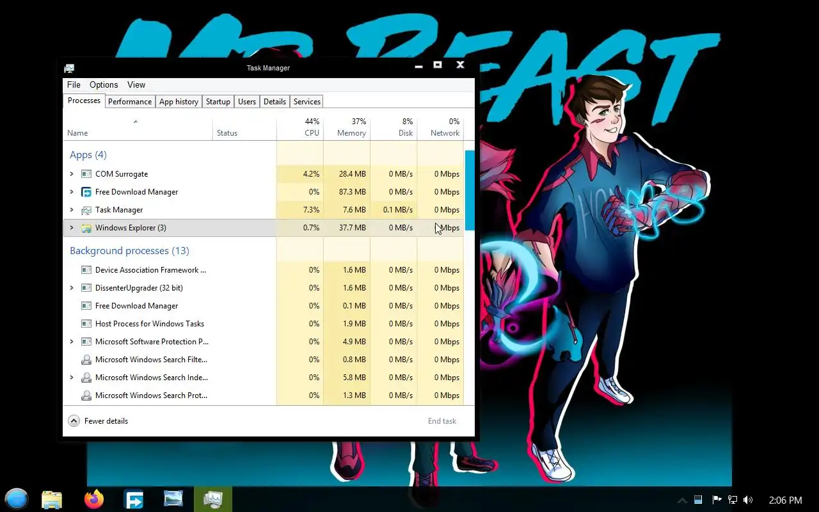Screen dimensions: 819x512
Task: Sort by the Network column header
Action: [x=440, y=128]
